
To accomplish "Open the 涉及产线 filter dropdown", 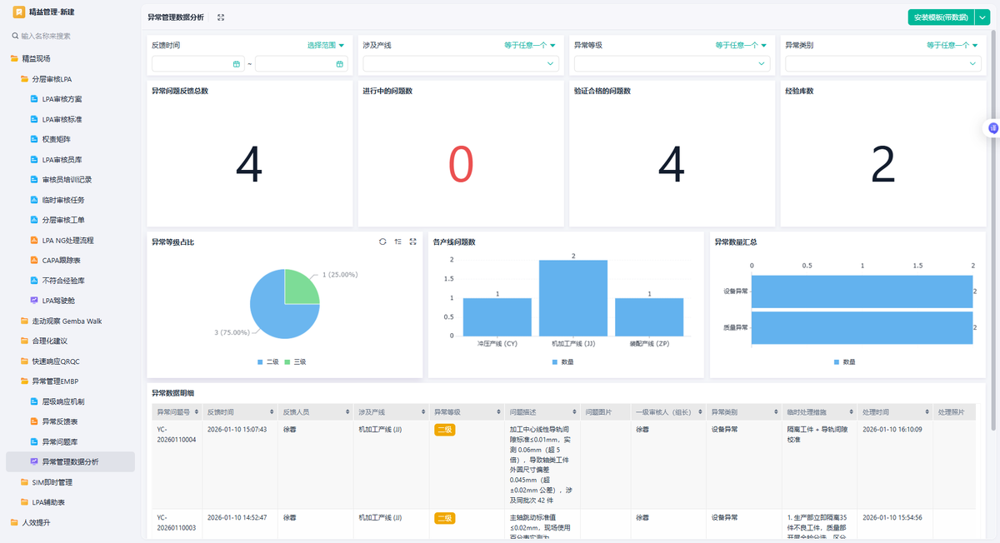I will 459,63.
